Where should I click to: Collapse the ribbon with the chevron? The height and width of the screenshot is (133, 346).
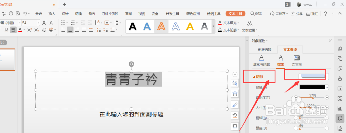coord(340,14)
